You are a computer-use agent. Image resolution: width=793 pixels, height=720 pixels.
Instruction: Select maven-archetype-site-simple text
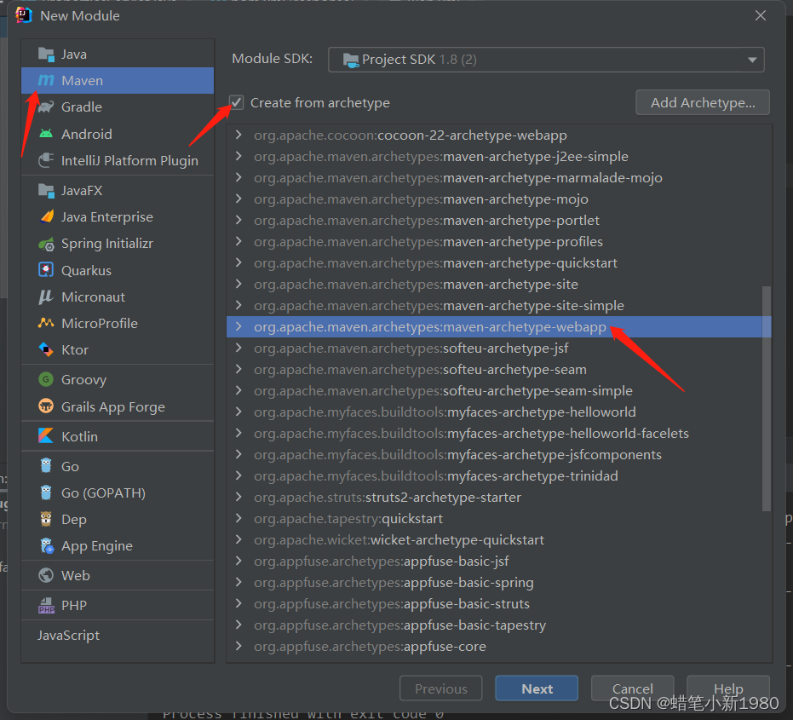click(439, 306)
